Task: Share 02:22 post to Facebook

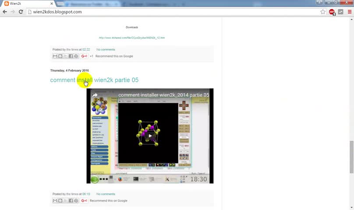Action: coord(71,56)
